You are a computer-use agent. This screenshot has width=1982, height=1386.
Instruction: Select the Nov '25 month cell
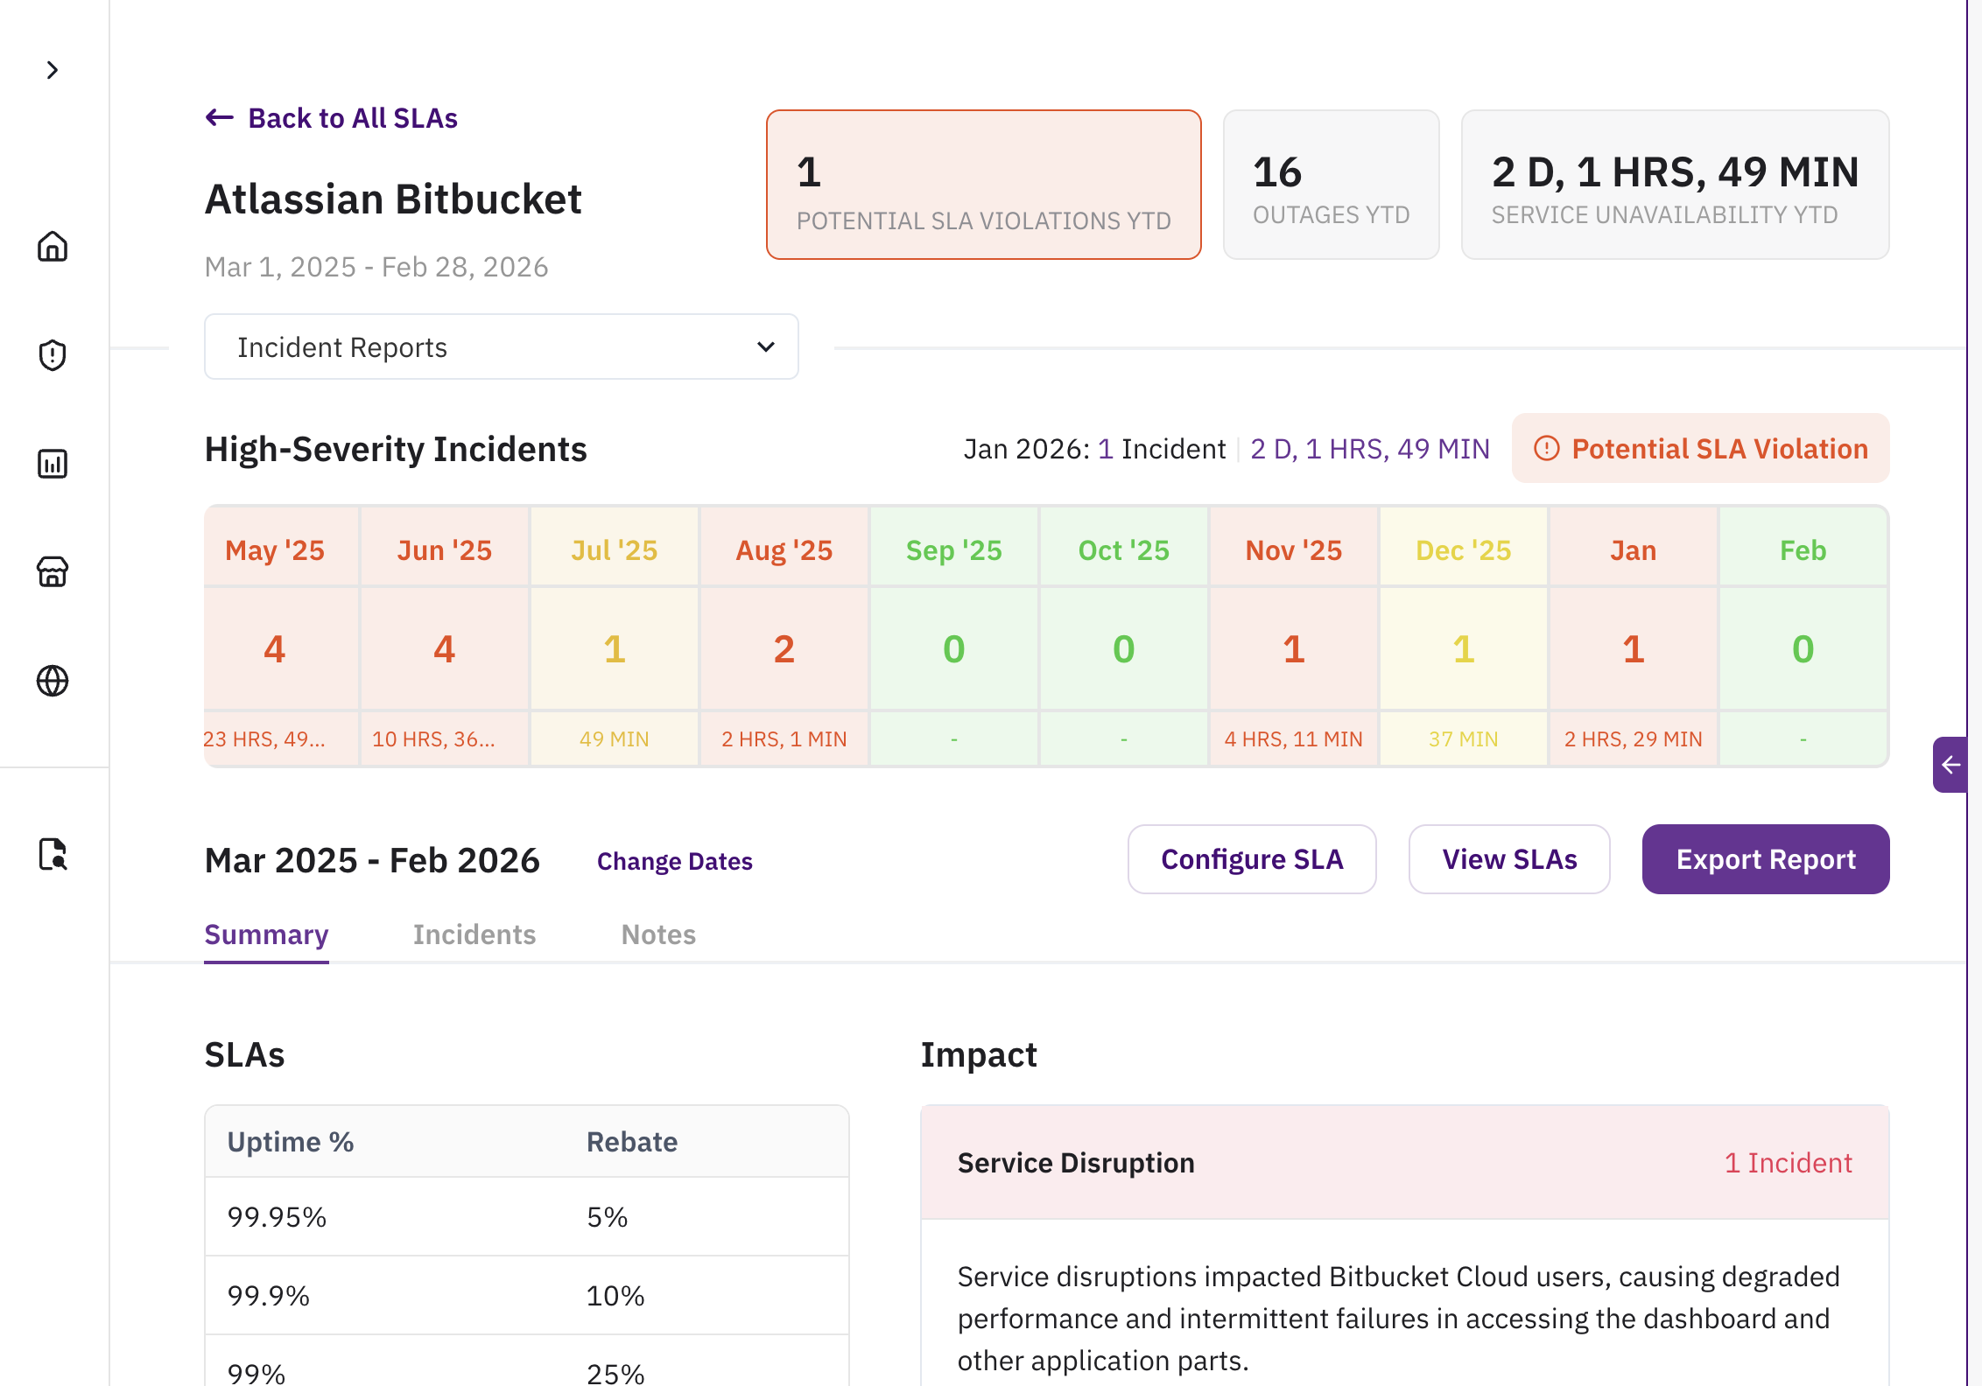pos(1293,550)
